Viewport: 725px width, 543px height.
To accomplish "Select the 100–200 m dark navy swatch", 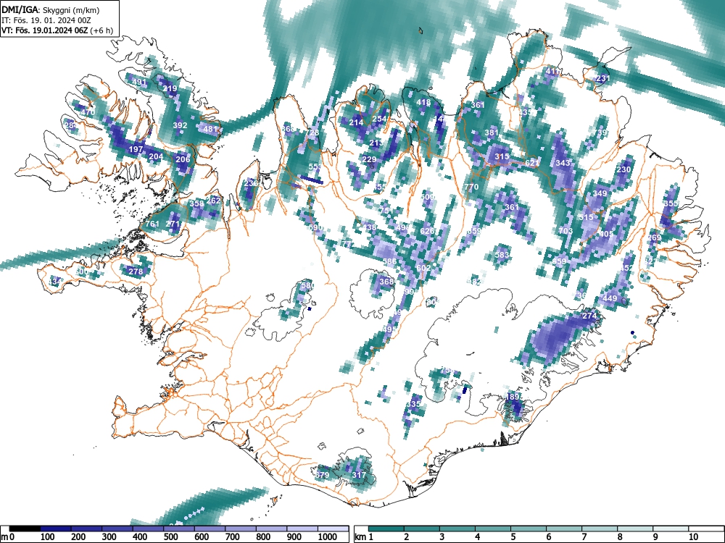I will pos(56,529).
